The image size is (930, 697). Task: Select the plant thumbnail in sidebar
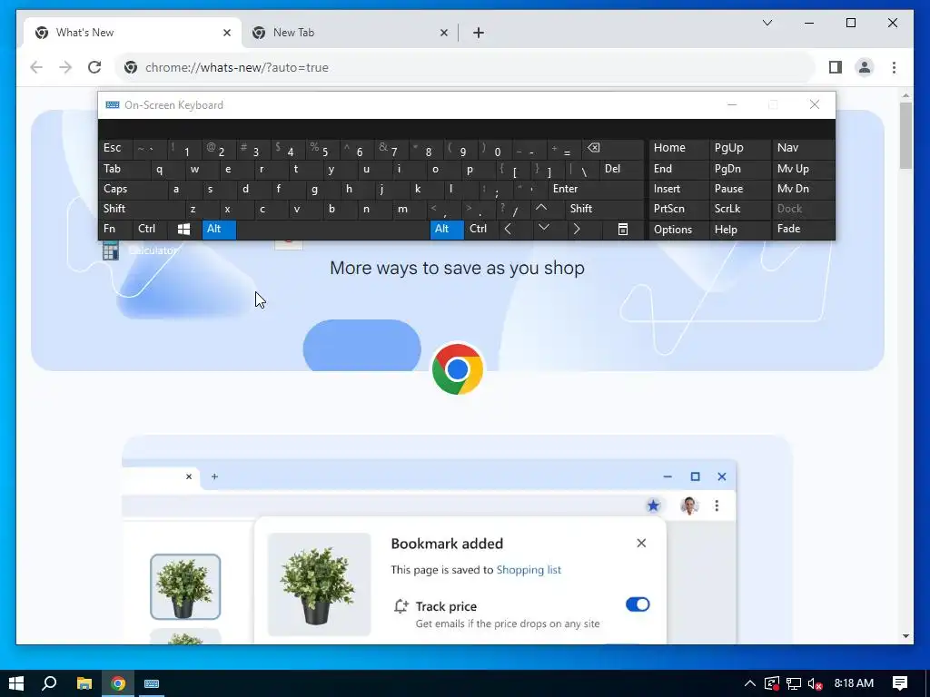pos(185,587)
